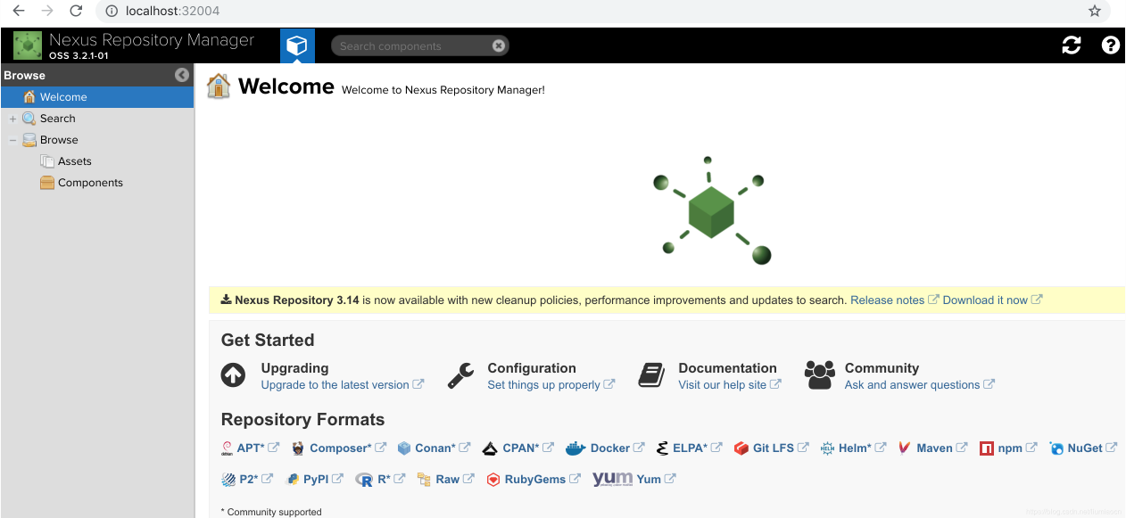
Task: Click the Nexus Repository Manager logo
Action: [x=28, y=45]
